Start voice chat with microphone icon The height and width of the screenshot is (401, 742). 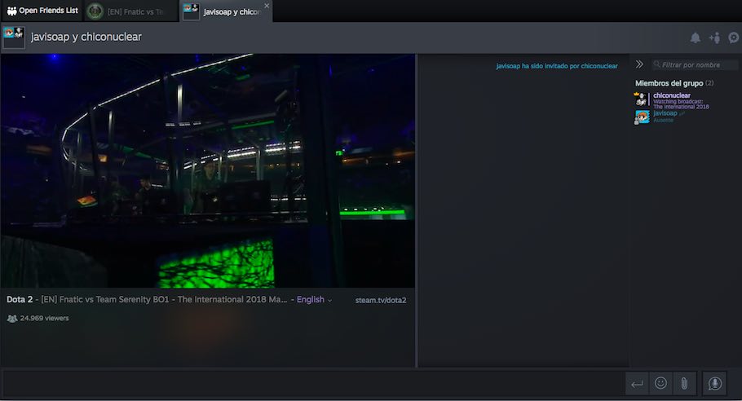[x=714, y=384]
